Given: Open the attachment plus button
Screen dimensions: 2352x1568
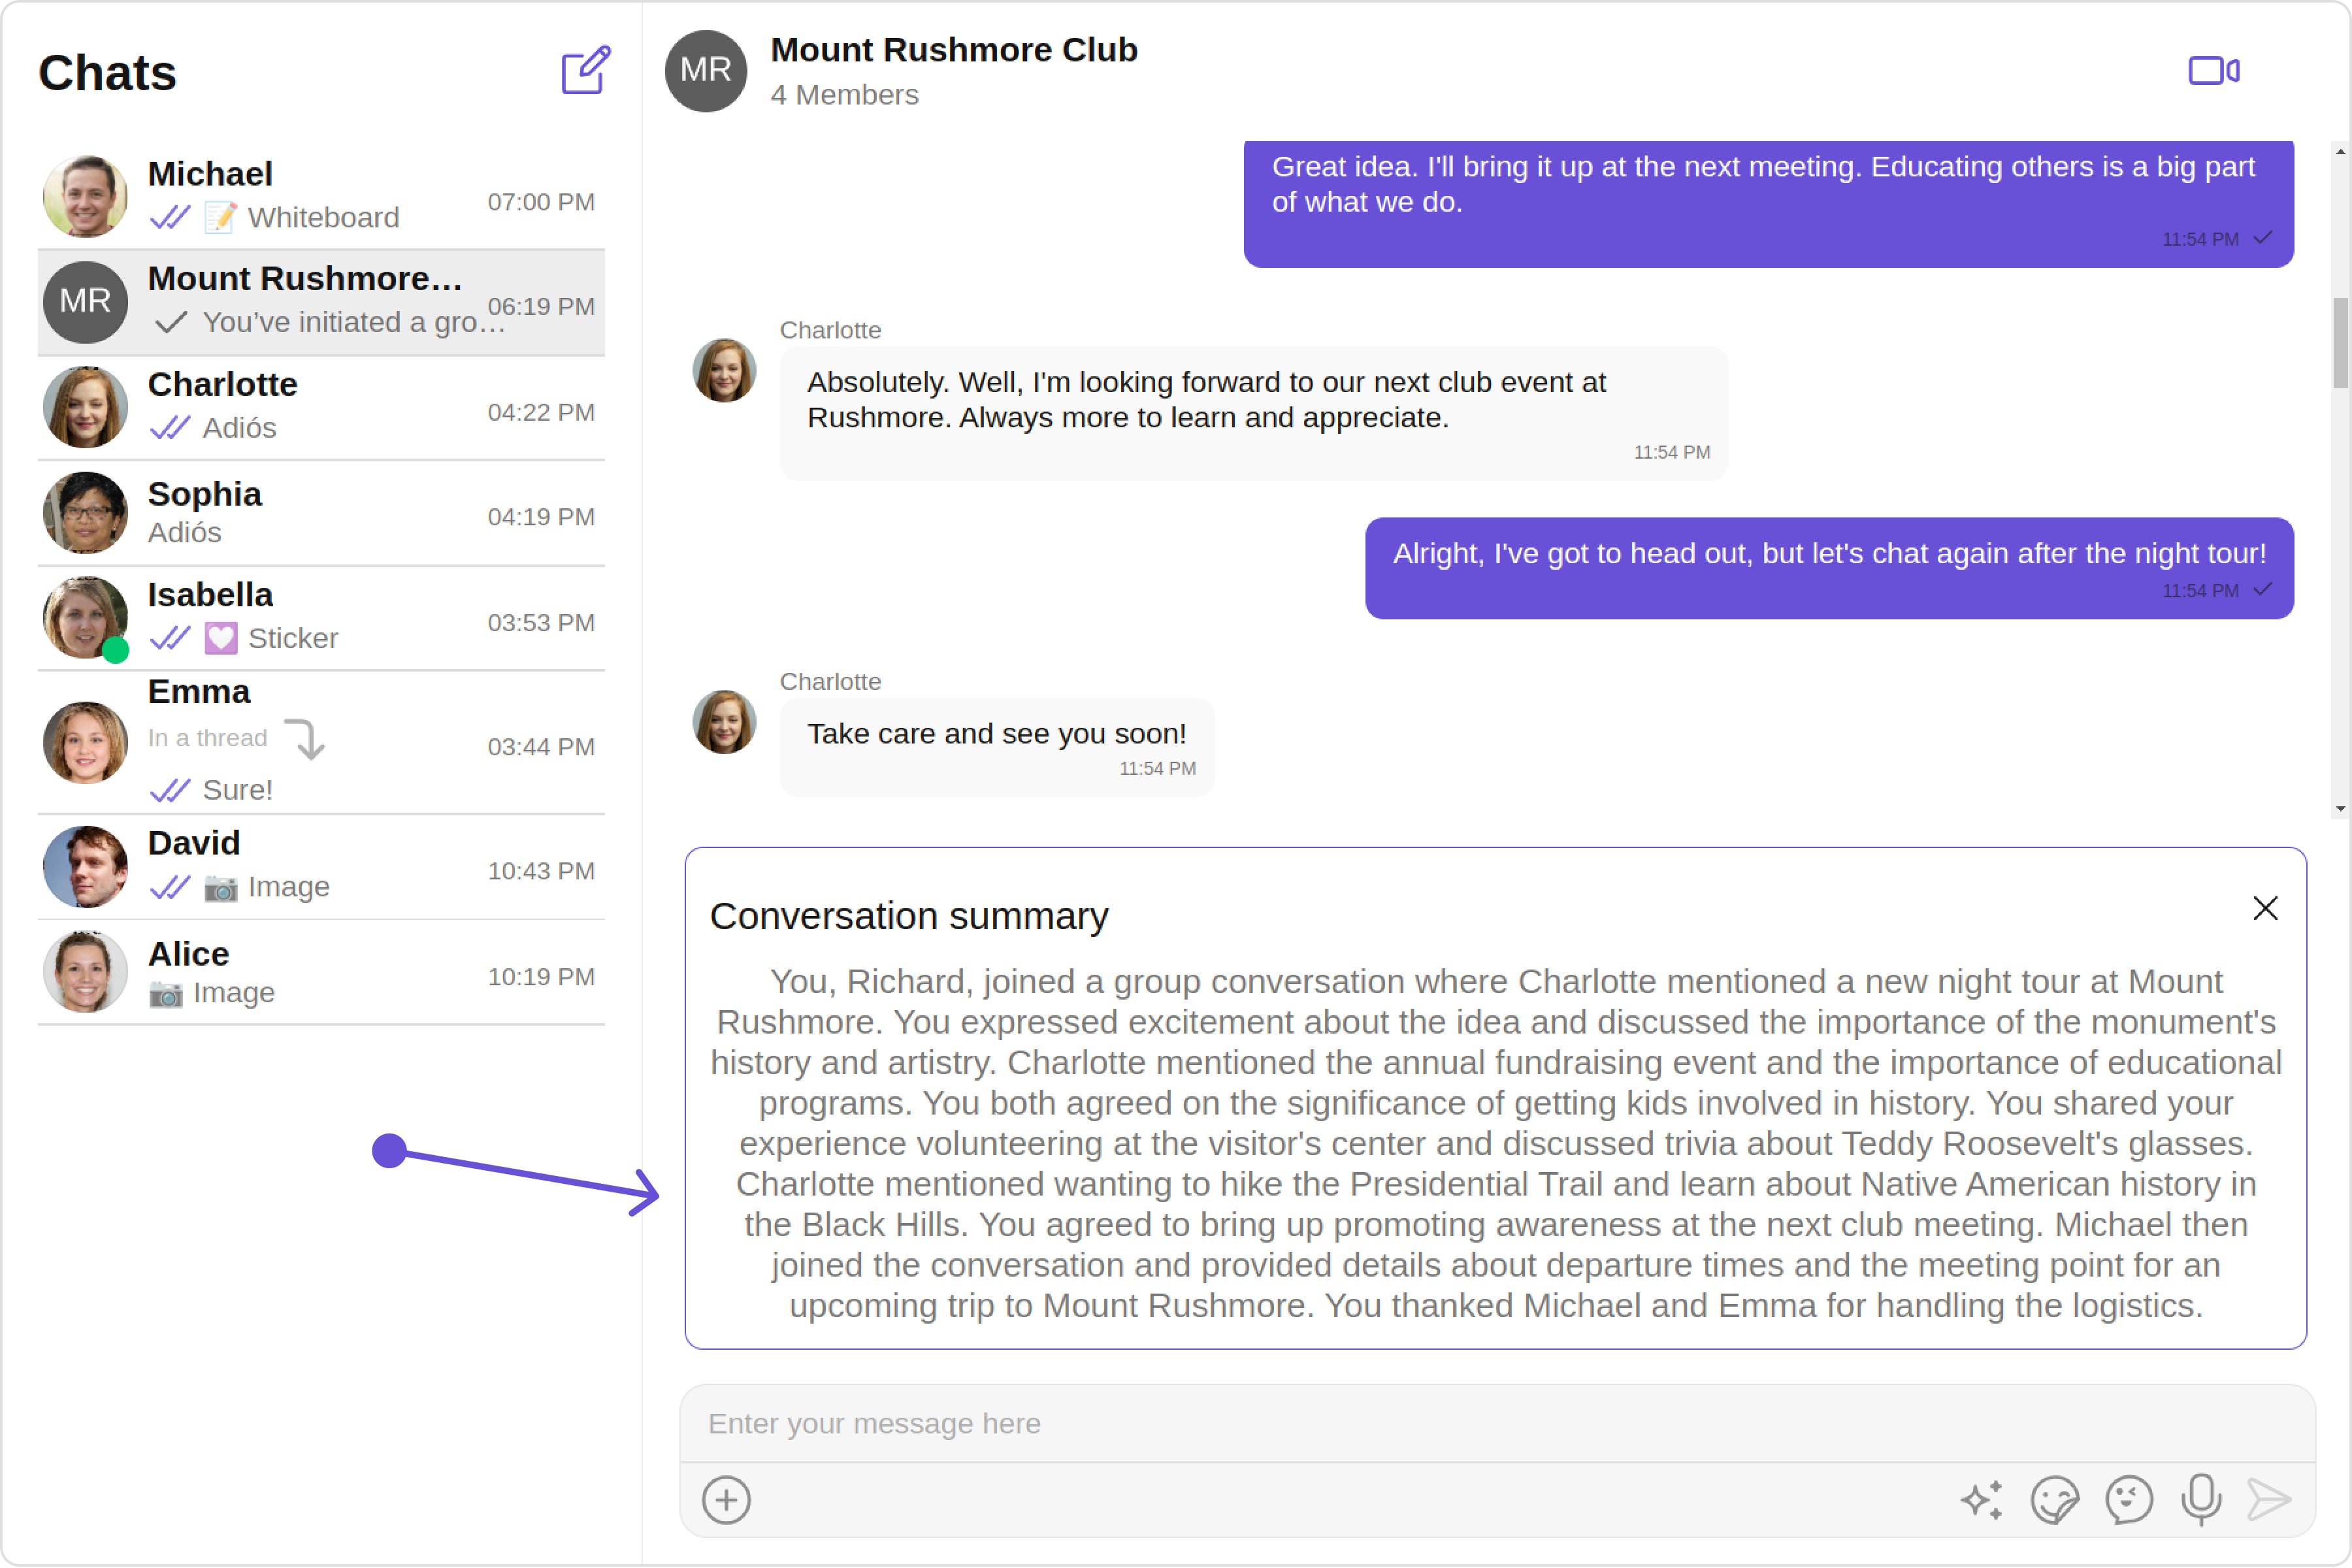Looking at the screenshot, I should click(x=726, y=1500).
